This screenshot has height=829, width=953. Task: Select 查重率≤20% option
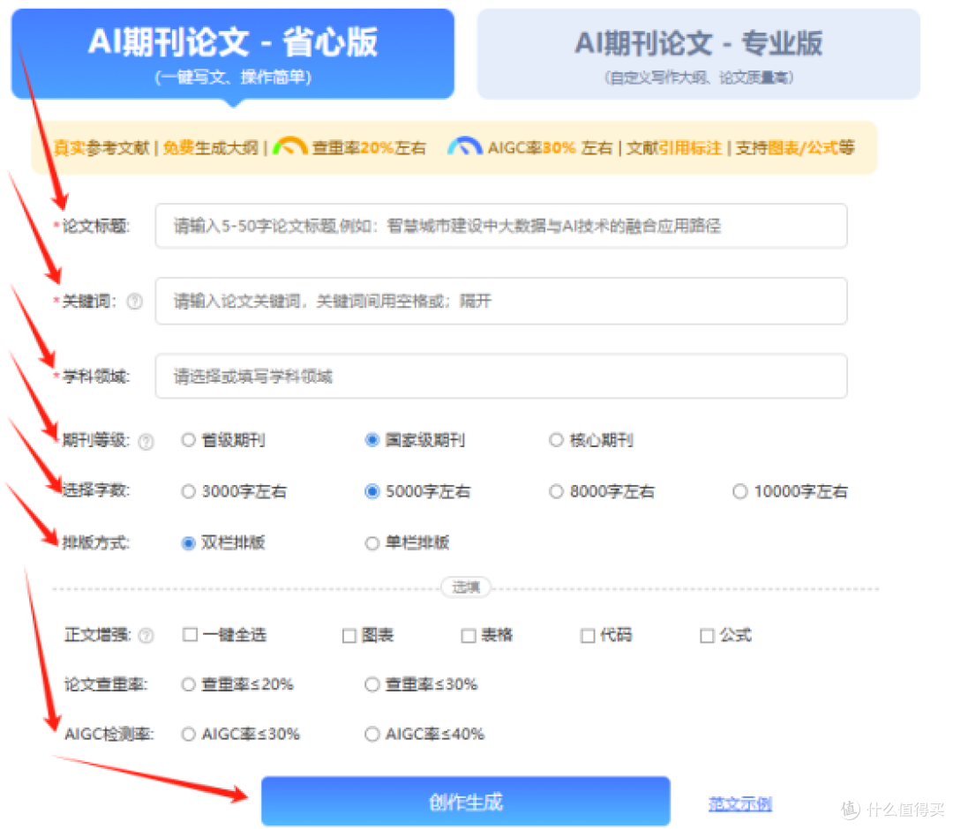(x=189, y=684)
